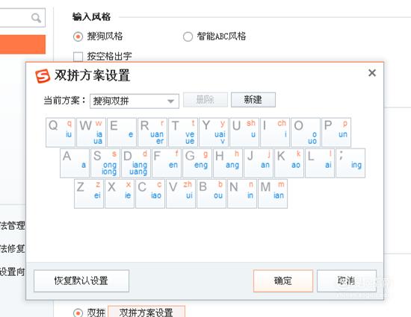
Task: Click the O key mapped to uo
Action: click(306, 132)
